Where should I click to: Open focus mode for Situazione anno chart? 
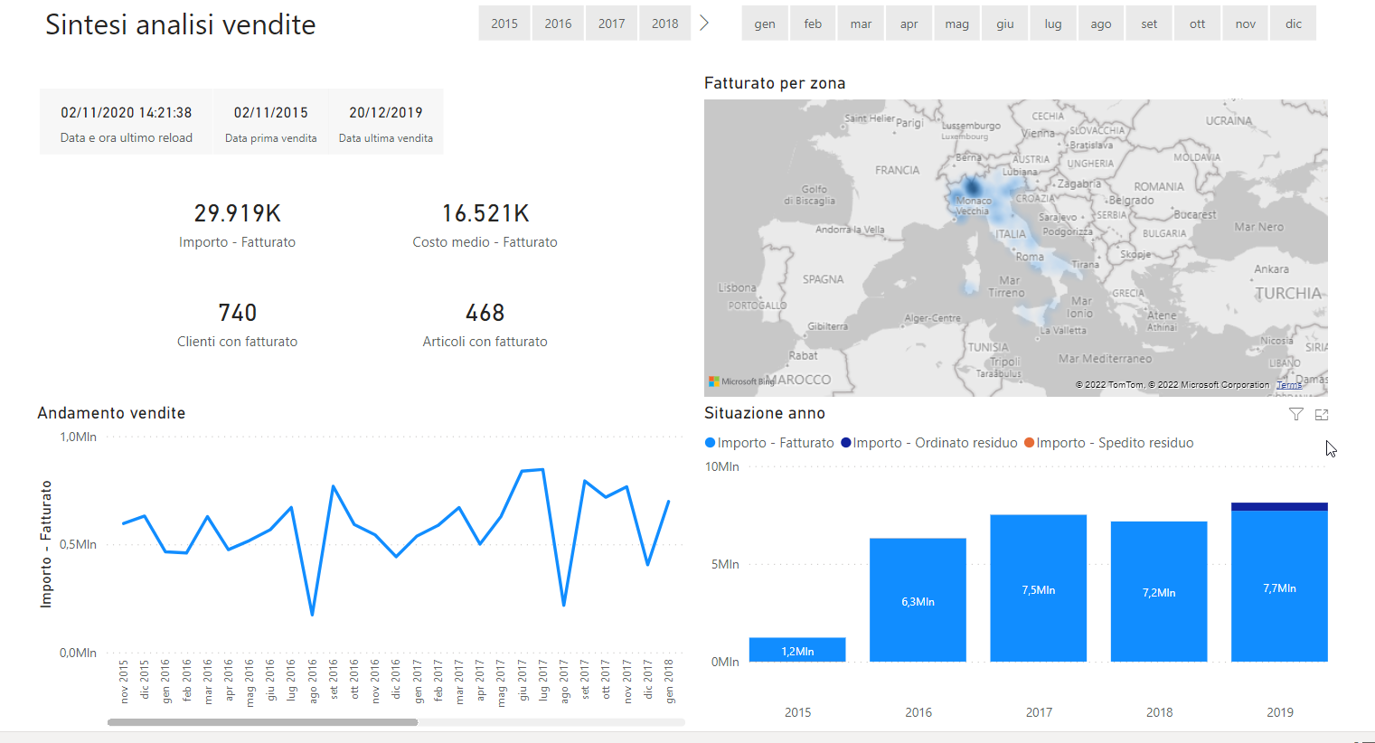pos(1322,414)
